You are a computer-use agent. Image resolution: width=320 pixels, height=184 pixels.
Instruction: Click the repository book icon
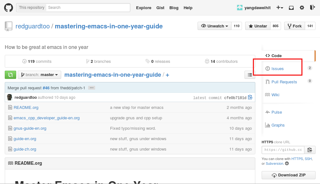[x=8, y=27]
